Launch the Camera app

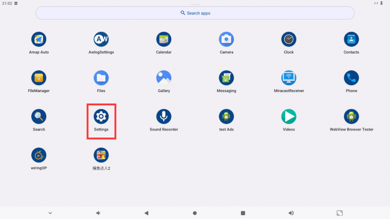226,40
